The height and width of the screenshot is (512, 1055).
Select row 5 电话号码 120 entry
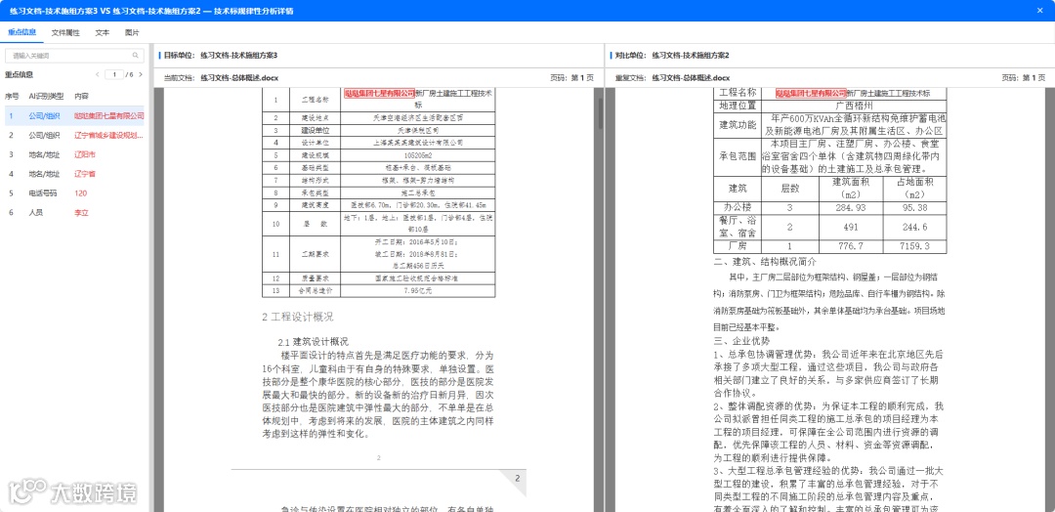point(72,193)
